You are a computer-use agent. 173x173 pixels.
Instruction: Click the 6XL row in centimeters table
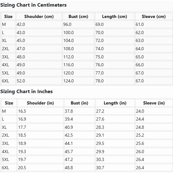[87, 81]
